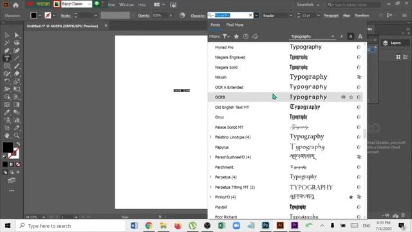Open the Paragraph panel link
Screen dimensions: 412x232
[332, 15]
